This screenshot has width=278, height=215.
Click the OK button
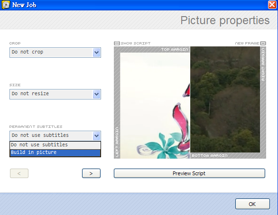tap(252, 204)
